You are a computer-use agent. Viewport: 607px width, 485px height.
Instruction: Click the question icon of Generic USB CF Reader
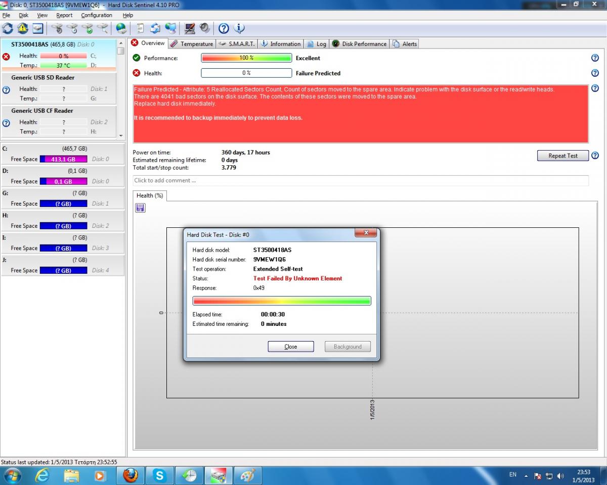[x=6, y=123]
